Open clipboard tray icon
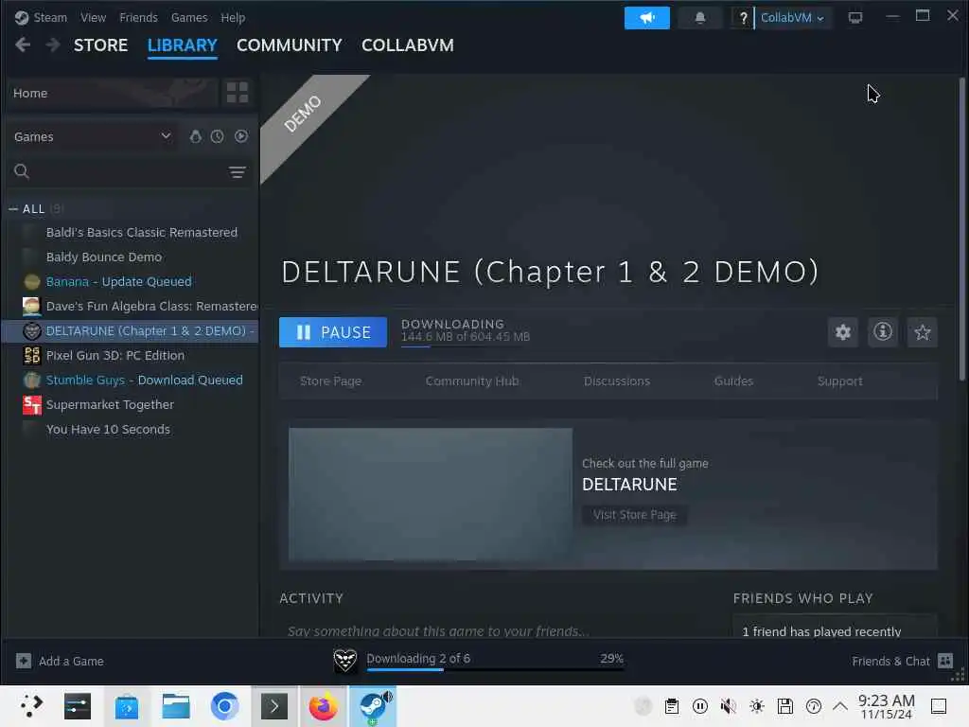 pyautogui.click(x=671, y=706)
